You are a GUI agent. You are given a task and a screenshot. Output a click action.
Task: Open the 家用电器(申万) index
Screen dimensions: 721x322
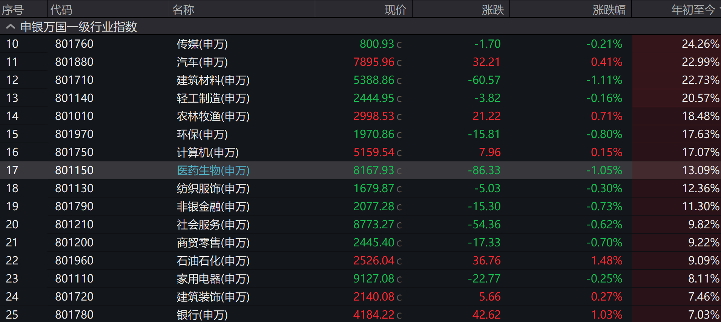pyautogui.click(x=213, y=279)
